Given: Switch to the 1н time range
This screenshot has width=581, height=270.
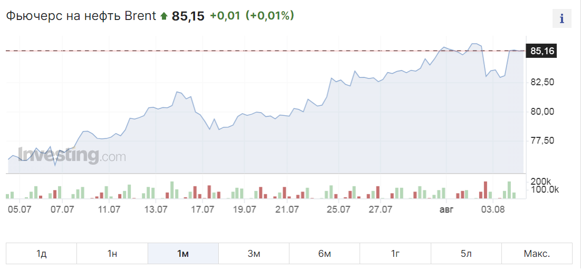Looking at the screenshot, I should [112, 254].
